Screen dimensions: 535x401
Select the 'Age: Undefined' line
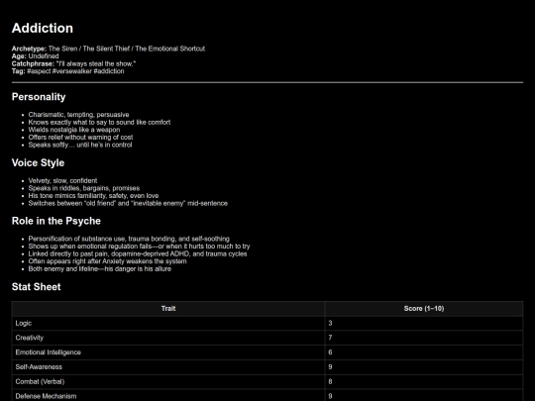coord(35,55)
